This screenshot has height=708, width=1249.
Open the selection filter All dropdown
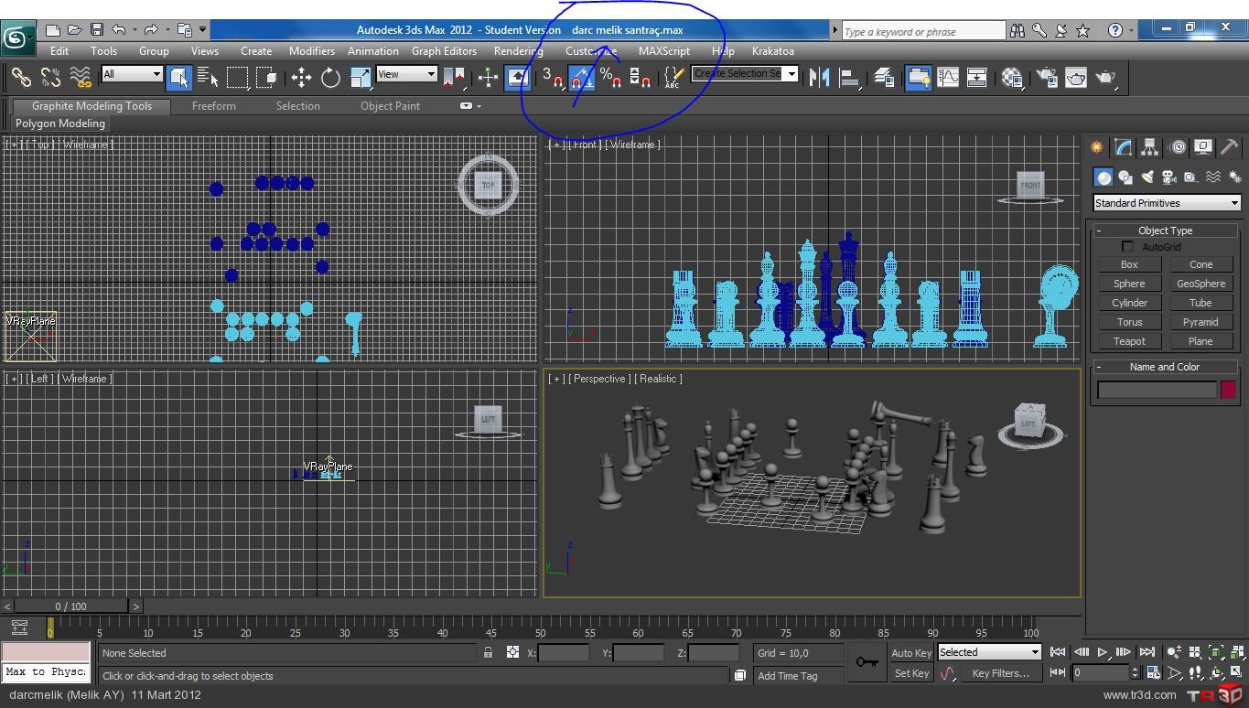[133, 74]
